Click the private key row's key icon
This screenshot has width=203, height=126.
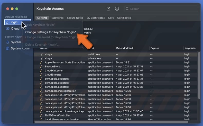click(x=42, y=58)
